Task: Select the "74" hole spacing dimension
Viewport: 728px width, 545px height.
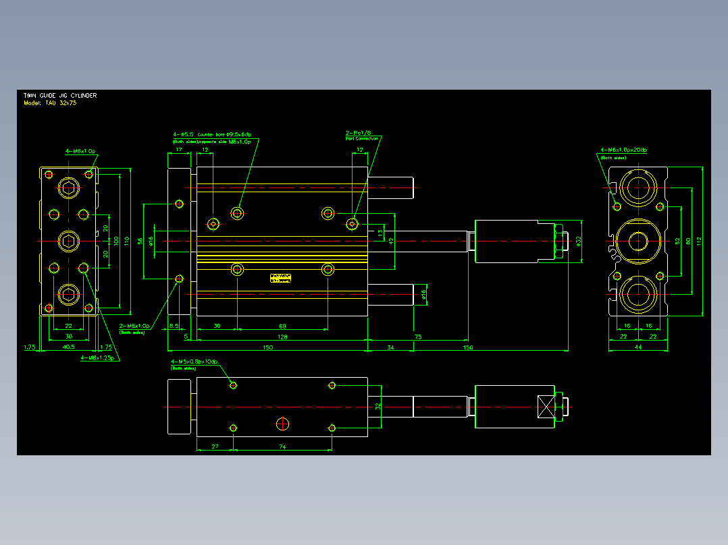Action: (x=282, y=447)
